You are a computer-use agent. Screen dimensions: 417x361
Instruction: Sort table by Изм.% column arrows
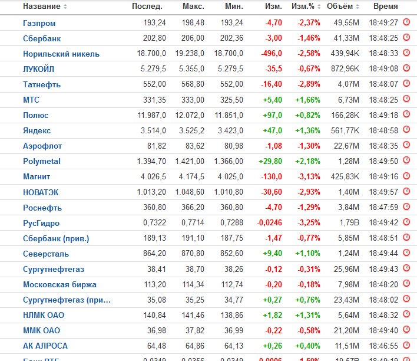click(x=319, y=6)
